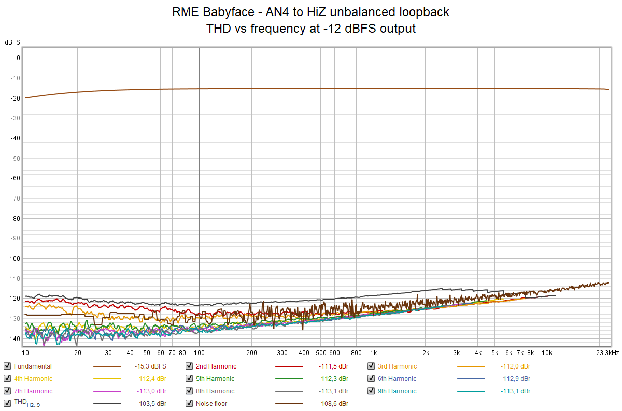
Task: Click the 5th Harmonic value -112,3 dBr
Action: point(333,379)
